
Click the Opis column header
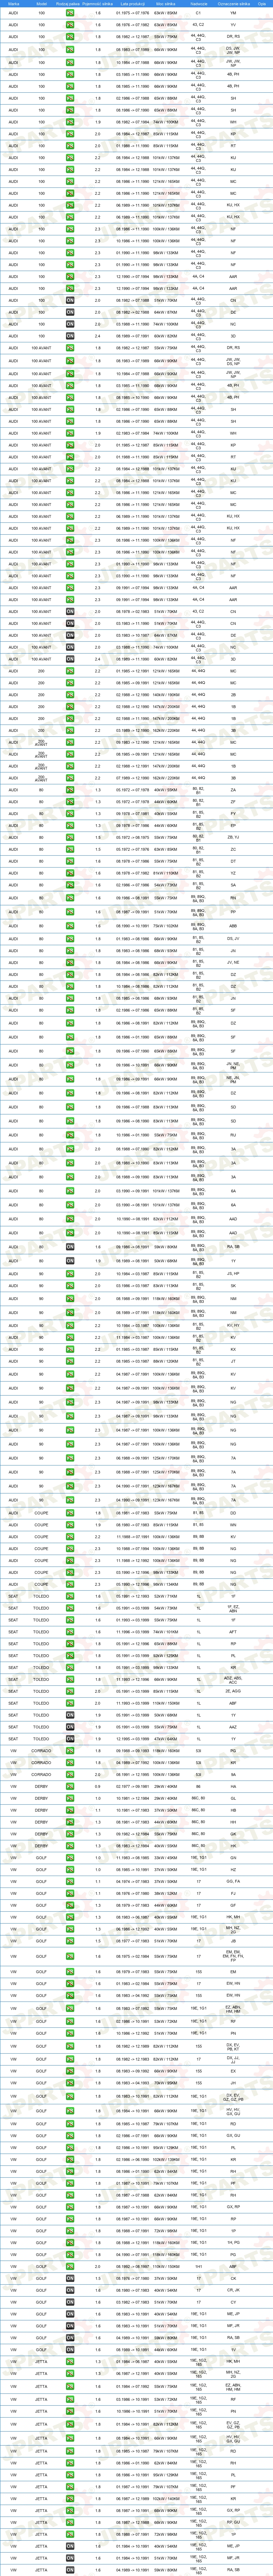(x=262, y=4)
